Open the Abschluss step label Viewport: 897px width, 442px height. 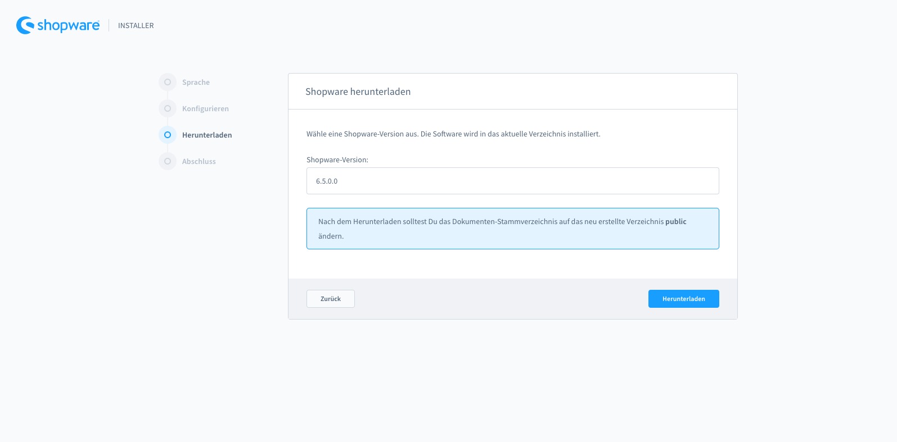199,161
